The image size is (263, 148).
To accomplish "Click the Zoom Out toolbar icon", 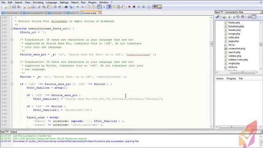I will tap(82, 7).
